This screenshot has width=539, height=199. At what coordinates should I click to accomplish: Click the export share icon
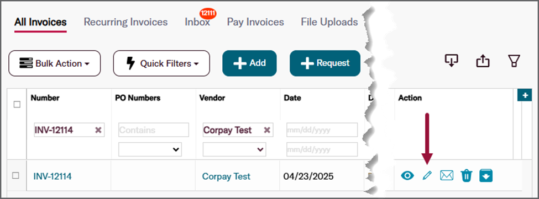483,62
